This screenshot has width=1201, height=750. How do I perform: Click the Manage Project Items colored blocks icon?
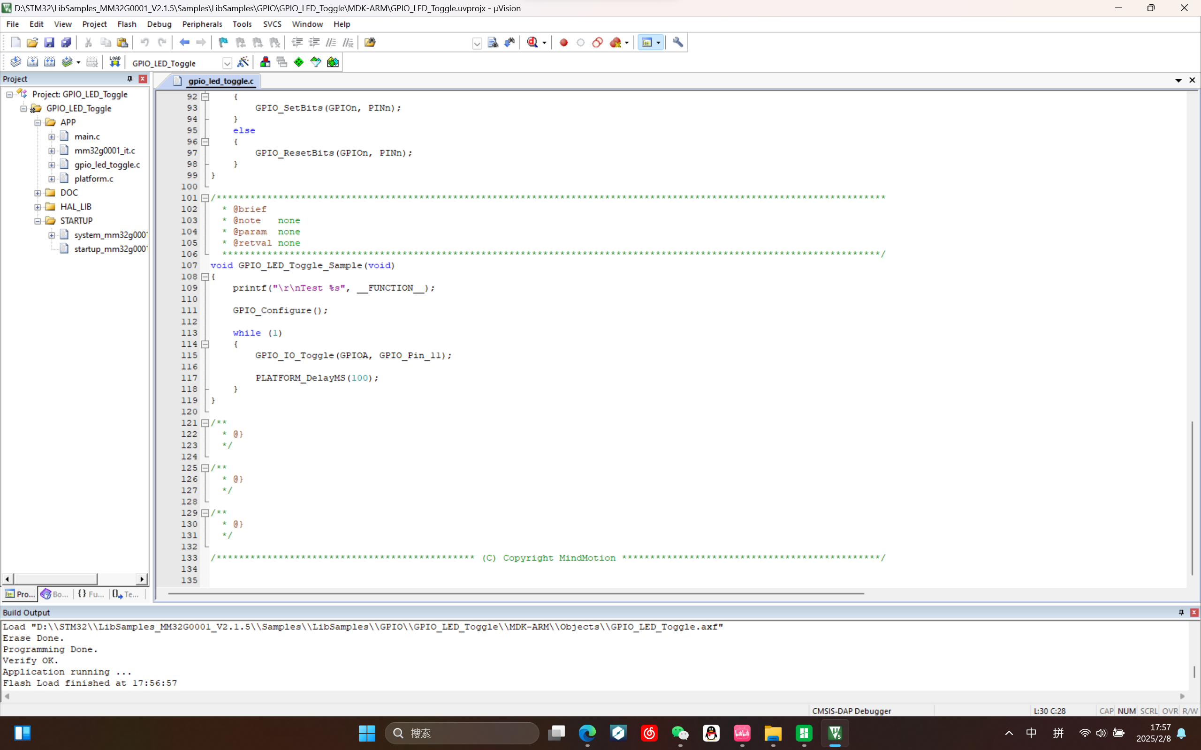pyautogui.click(x=265, y=62)
